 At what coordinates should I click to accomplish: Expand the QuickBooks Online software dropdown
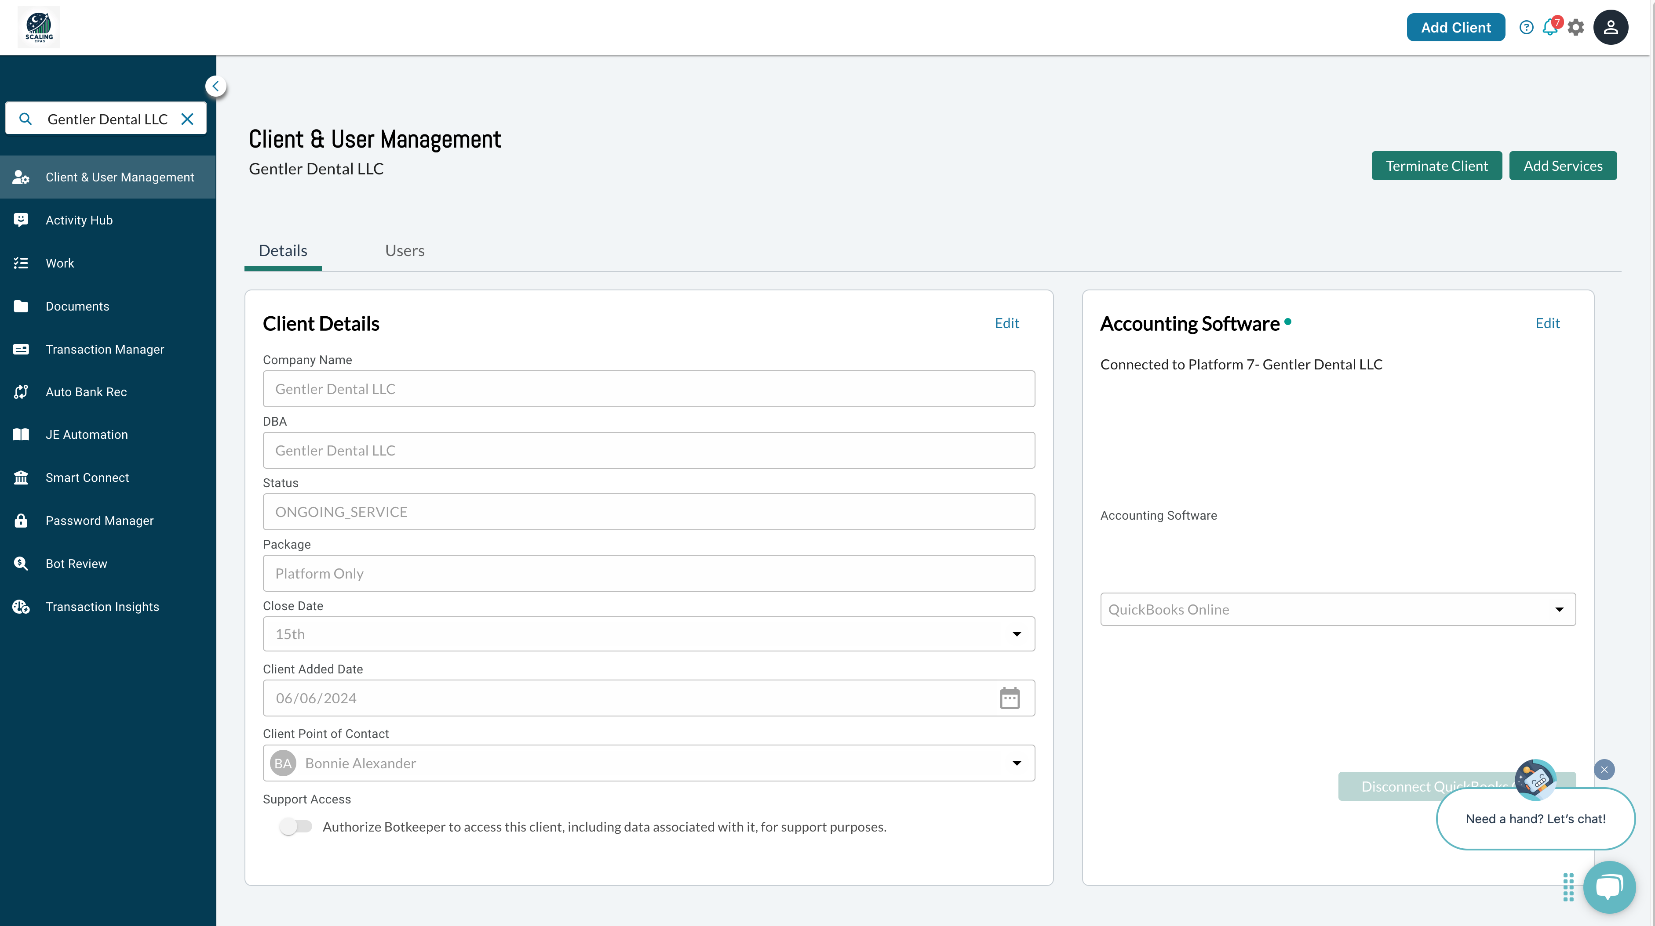tap(1562, 609)
